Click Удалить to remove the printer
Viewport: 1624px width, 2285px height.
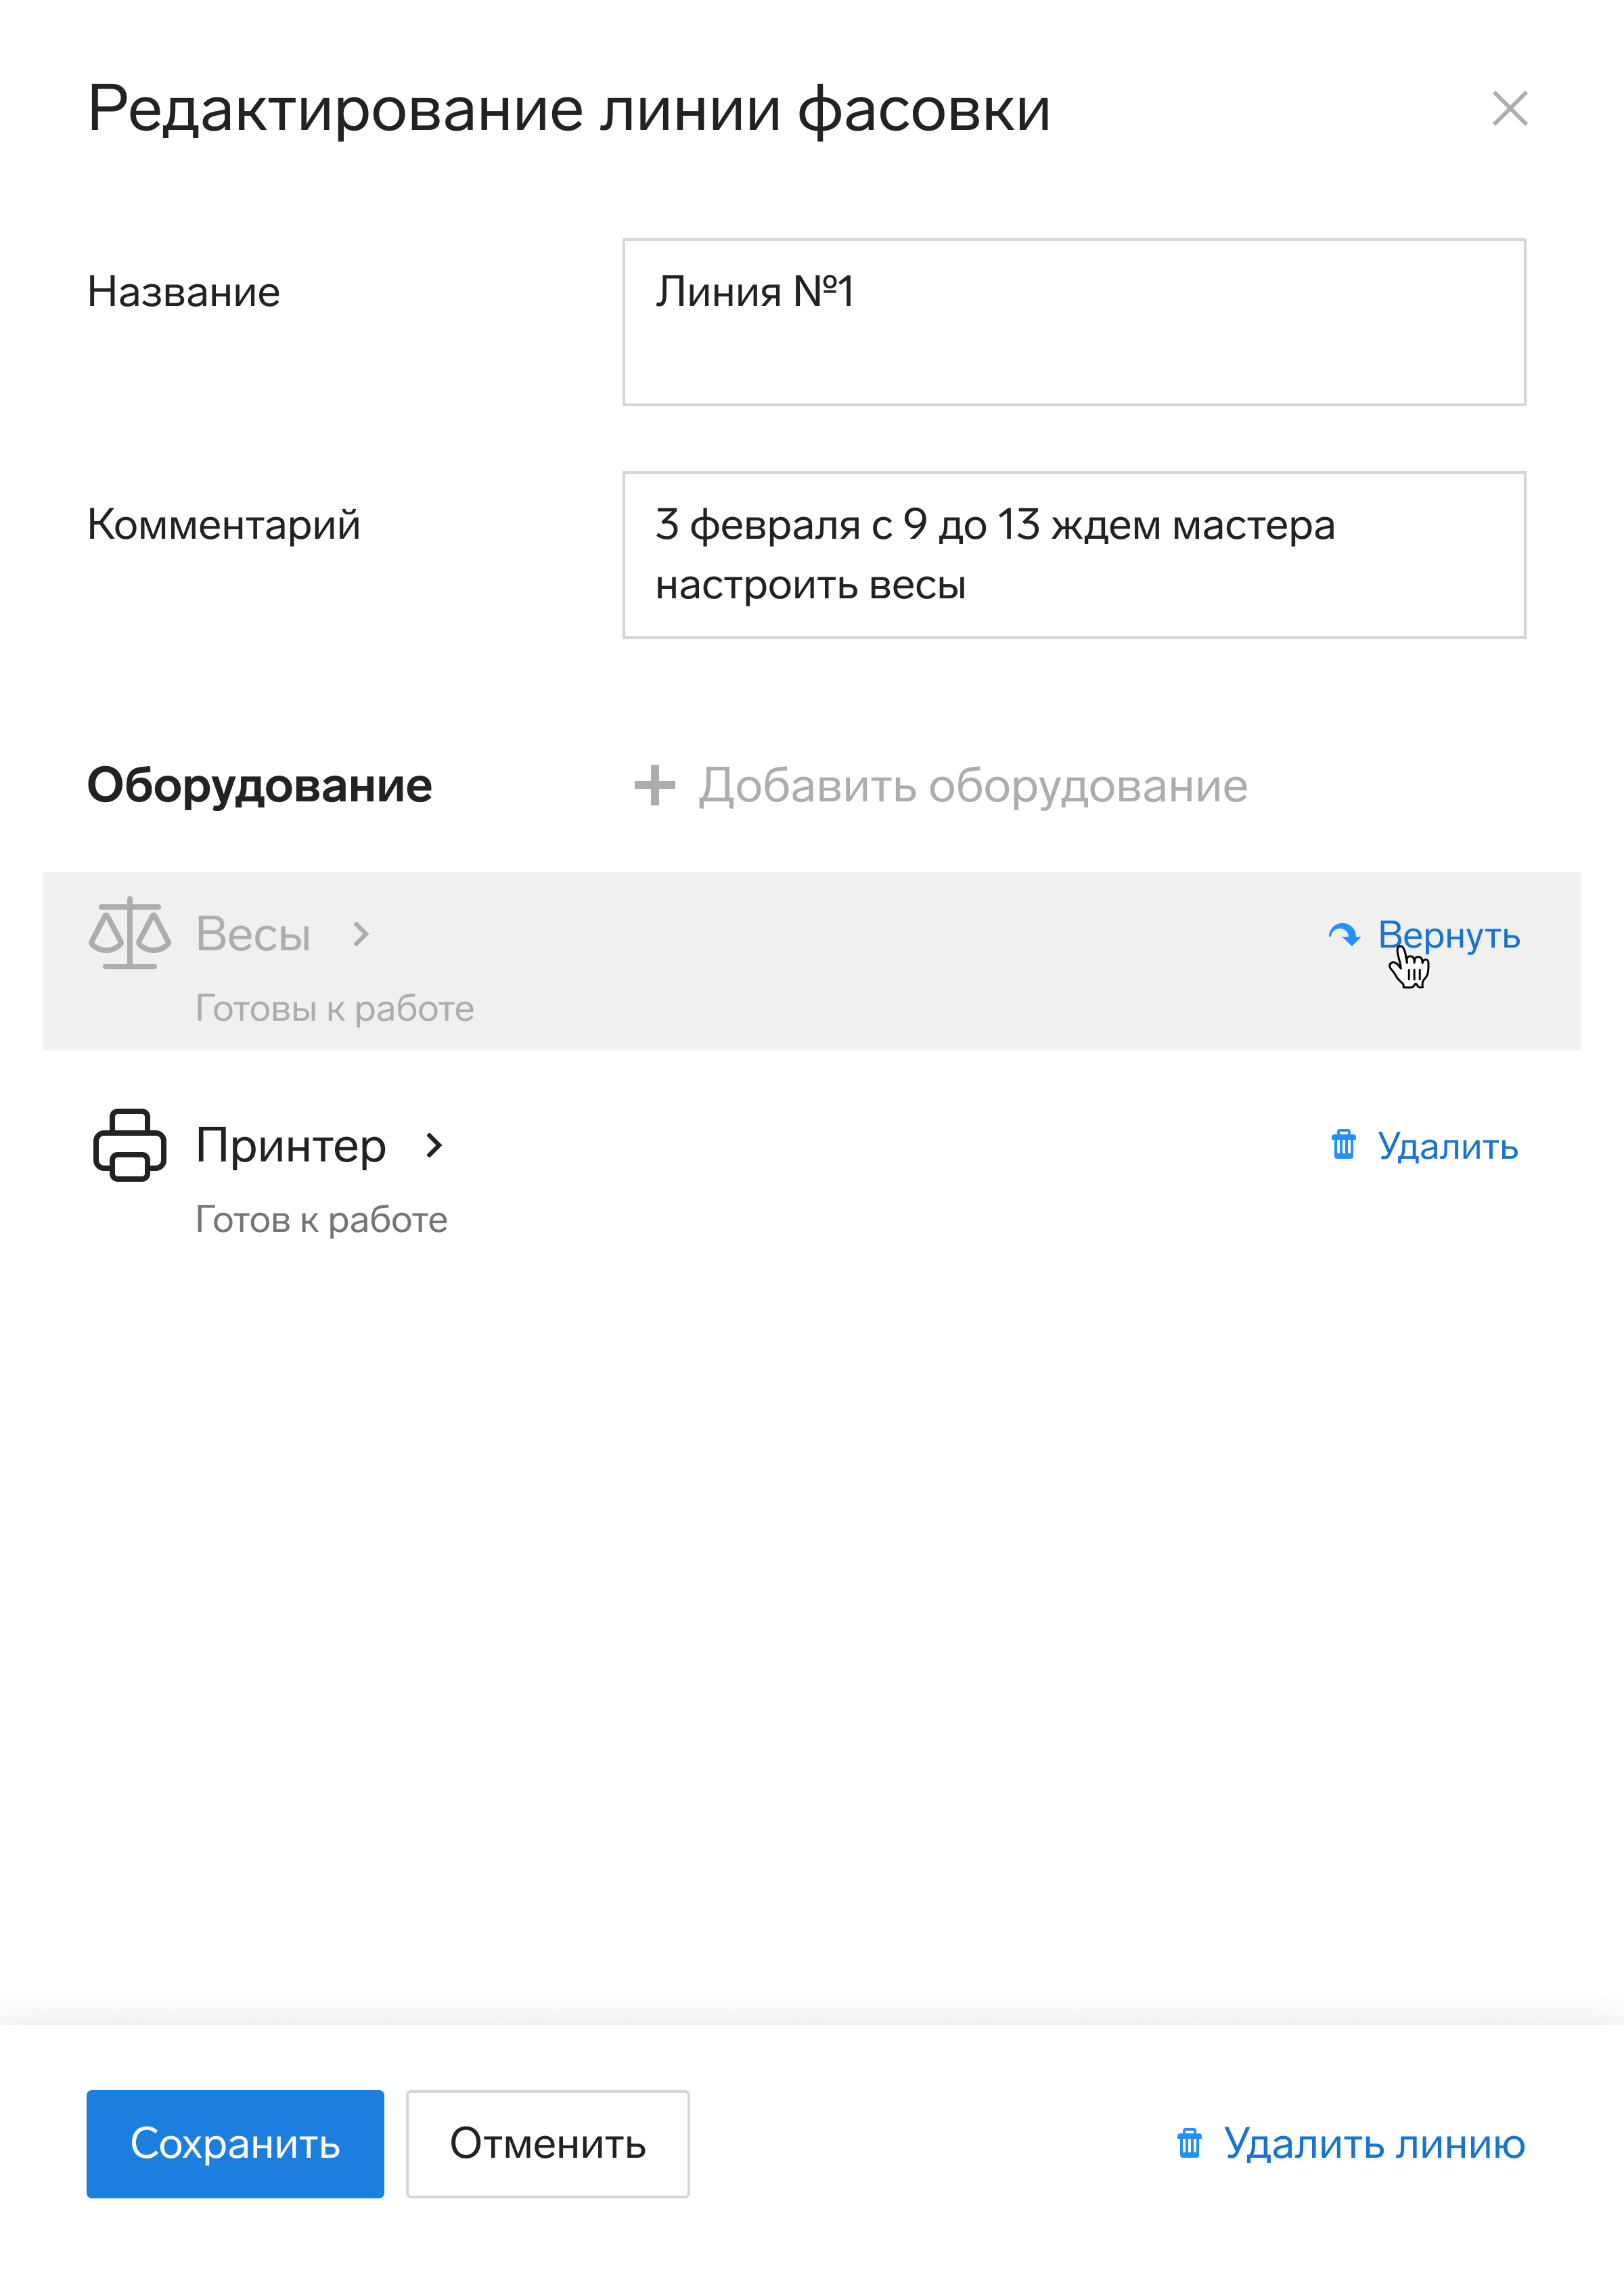pos(1448,1146)
